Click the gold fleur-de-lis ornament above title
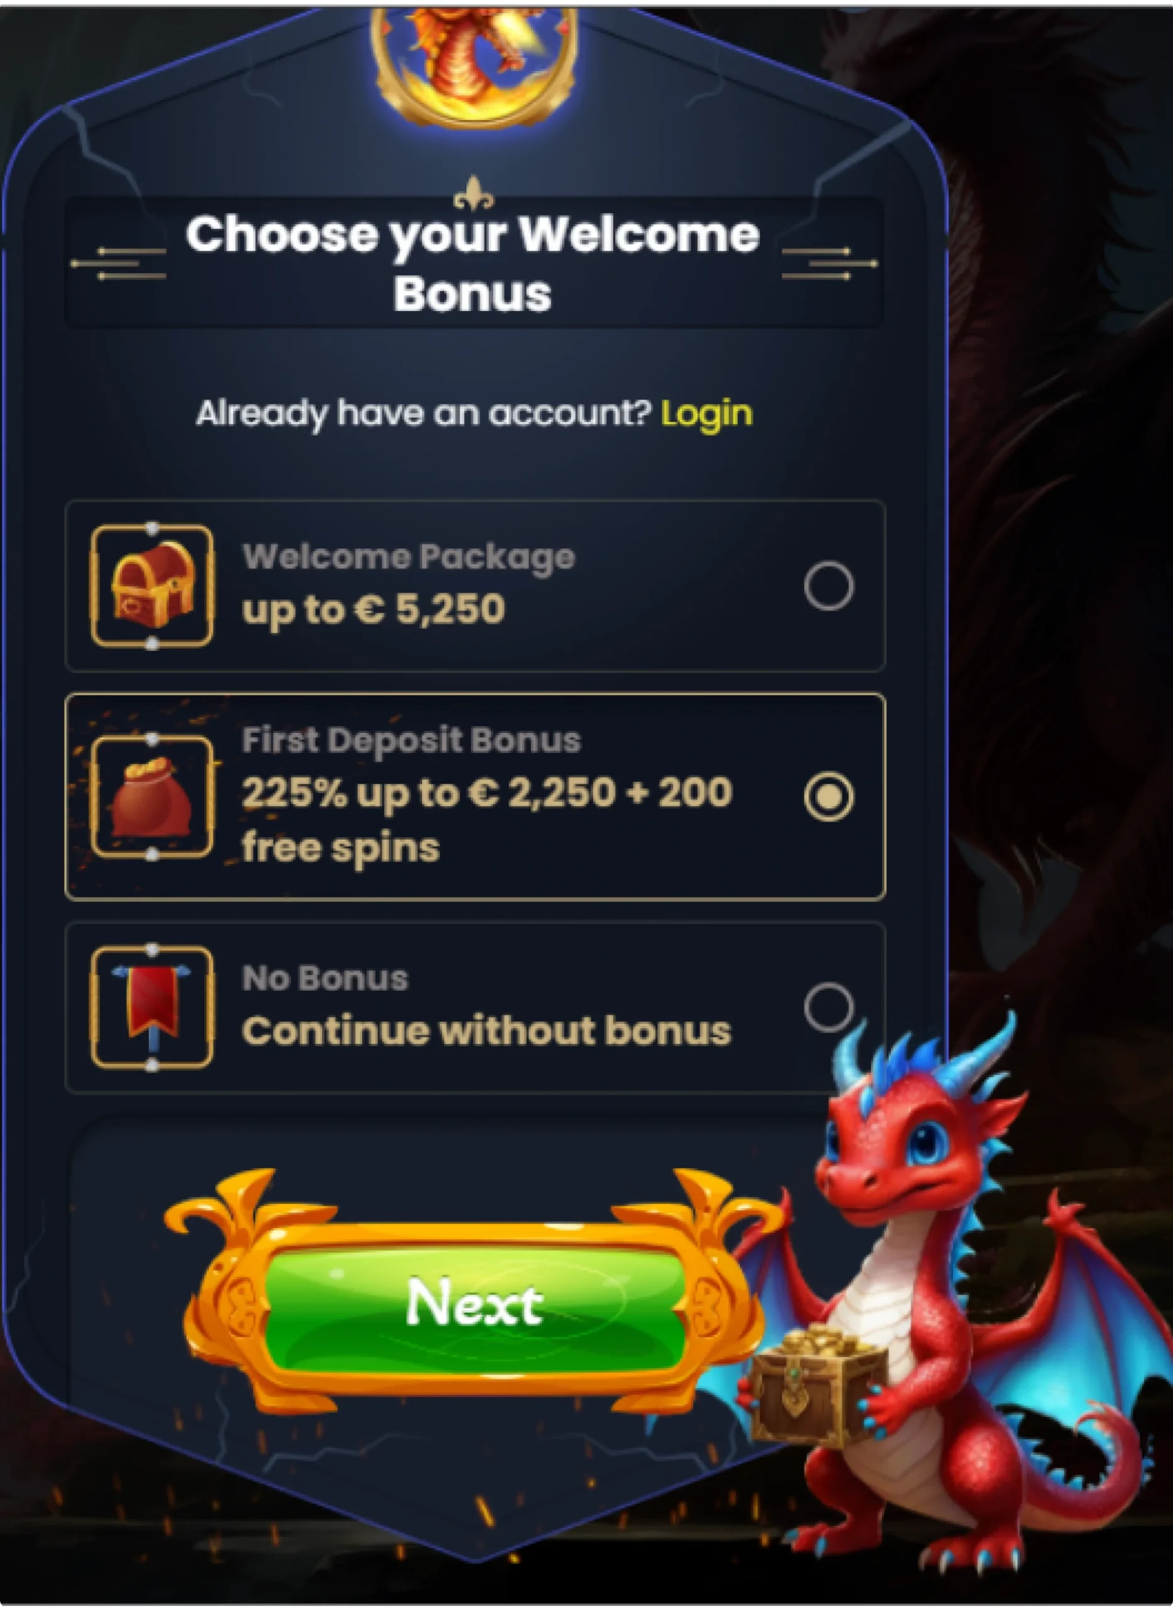Viewport: 1173px width, 1608px height. 474,193
